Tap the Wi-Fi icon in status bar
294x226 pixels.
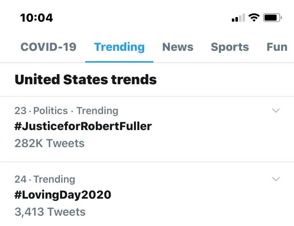pos(254,17)
